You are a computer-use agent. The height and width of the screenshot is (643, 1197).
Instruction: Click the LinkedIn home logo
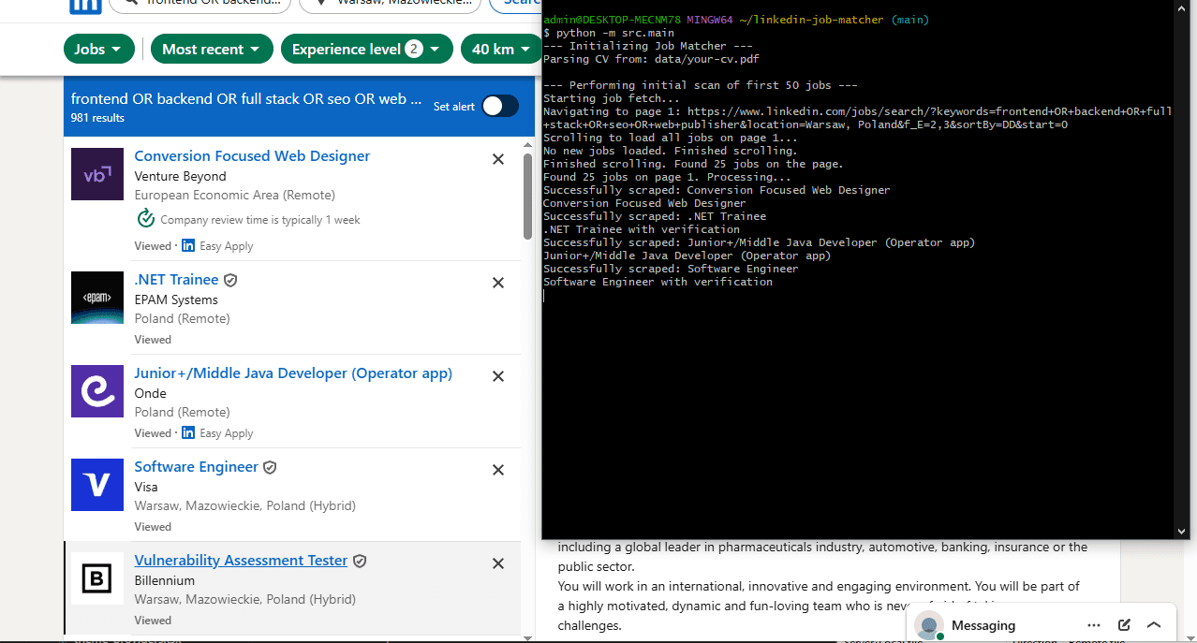point(86,5)
